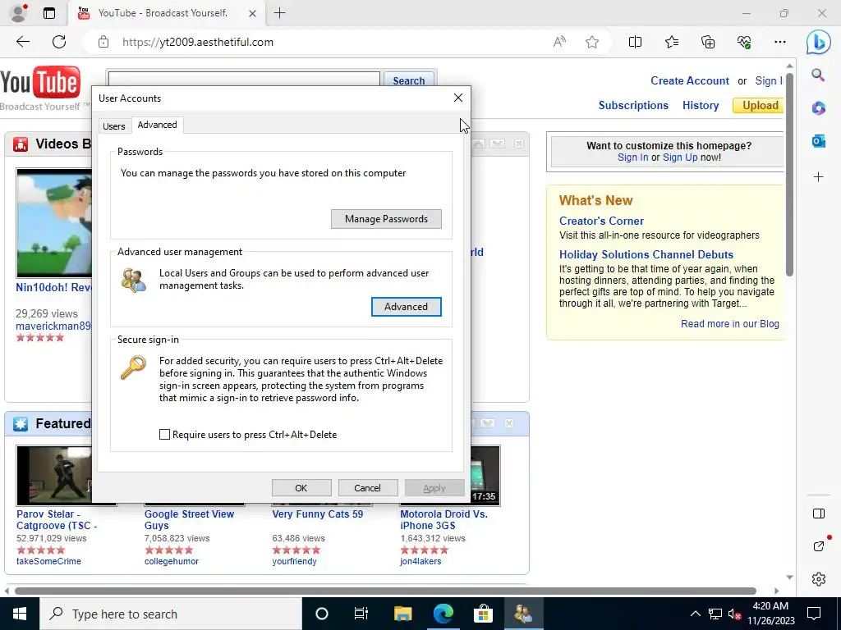Image resolution: width=841 pixels, height=630 pixels.
Task: Open link externally icon in sidebar
Action: pos(819,546)
